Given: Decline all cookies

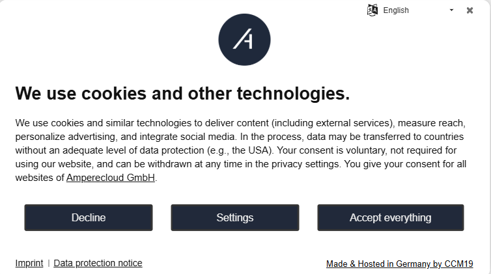Looking at the screenshot, I should [89, 217].
